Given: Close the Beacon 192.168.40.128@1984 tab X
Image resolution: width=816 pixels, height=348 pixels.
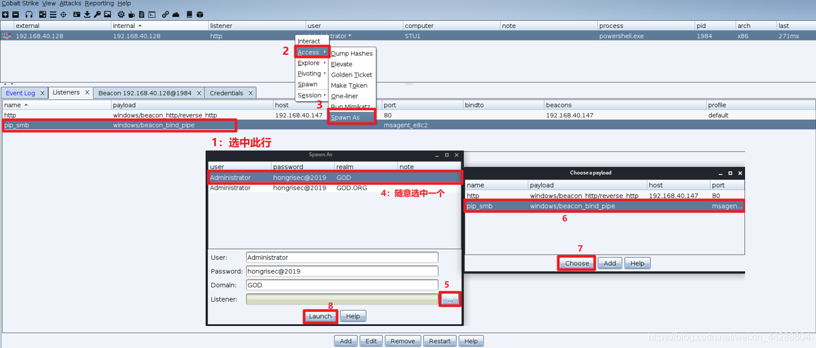Looking at the screenshot, I should coord(199,93).
